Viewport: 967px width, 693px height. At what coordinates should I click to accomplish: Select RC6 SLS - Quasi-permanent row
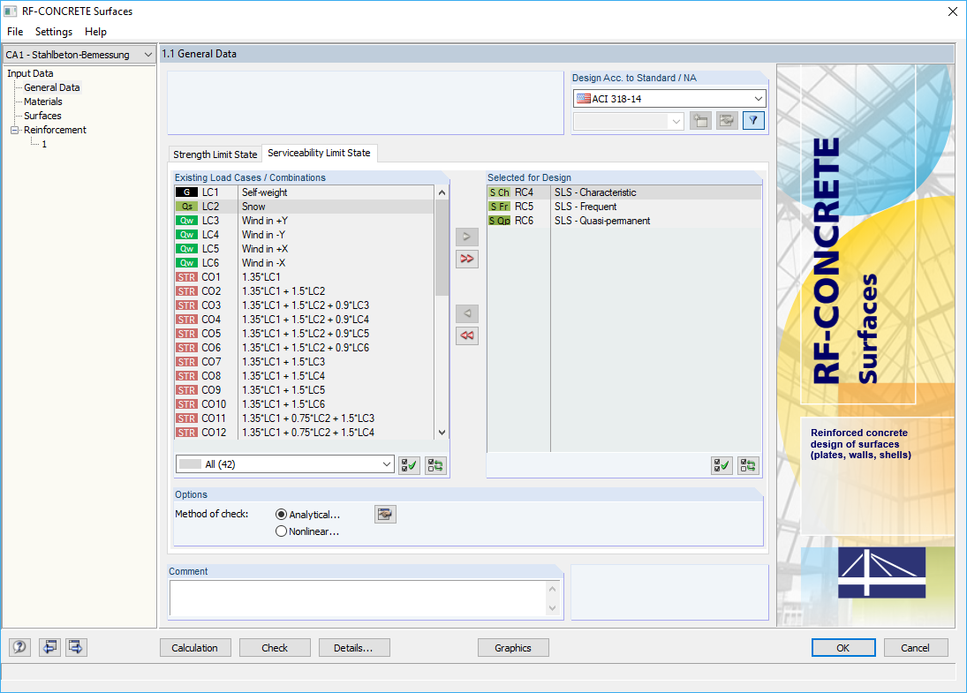pos(624,221)
